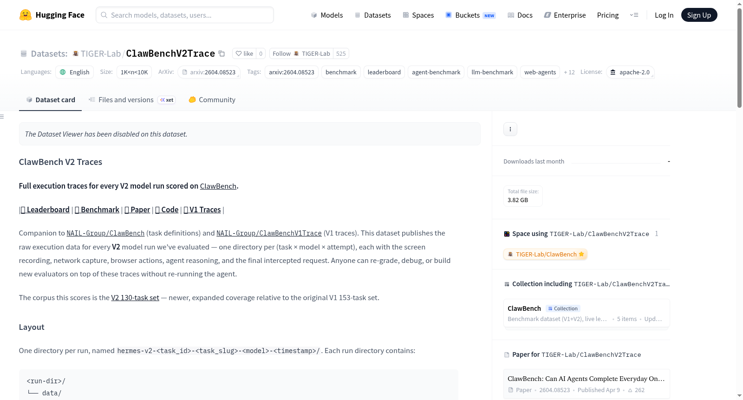Open the V2 130-task set link

pos(135,298)
